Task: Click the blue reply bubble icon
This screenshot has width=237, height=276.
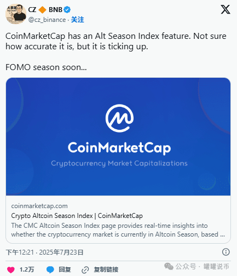Action: click(50, 269)
